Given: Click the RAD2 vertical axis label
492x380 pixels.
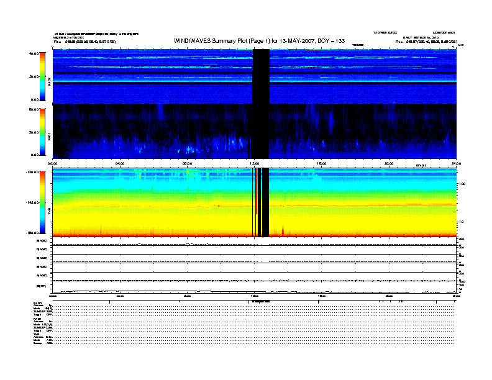Looking at the screenshot, I should click(49, 81).
